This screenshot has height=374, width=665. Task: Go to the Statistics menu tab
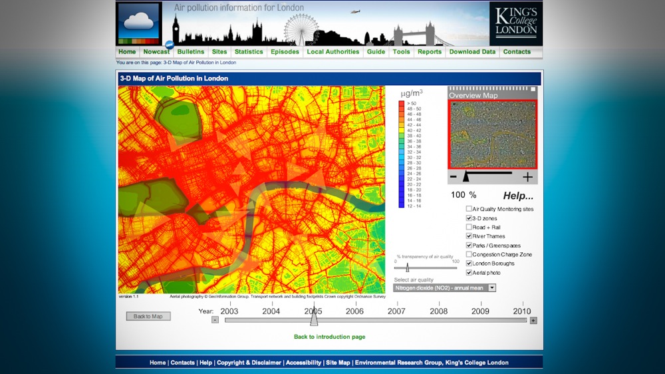pos(249,52)
